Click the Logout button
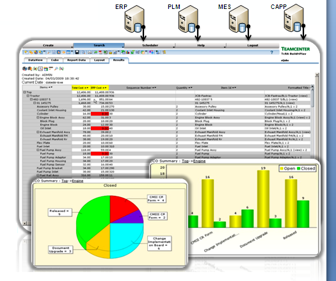 (x=253, y=45)
